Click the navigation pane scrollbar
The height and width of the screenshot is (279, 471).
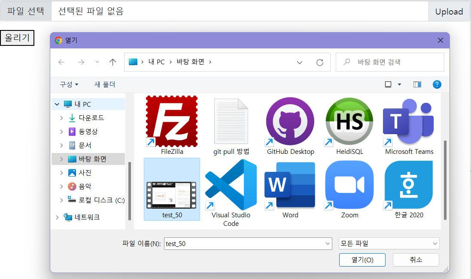tap(130, 191)
